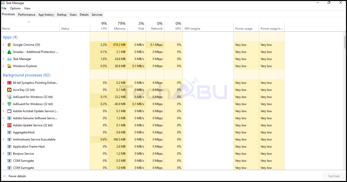Viewport: 347px width, 182px height.
Task: Expand the Adobe Update Service entry
Action: (3, 125)
